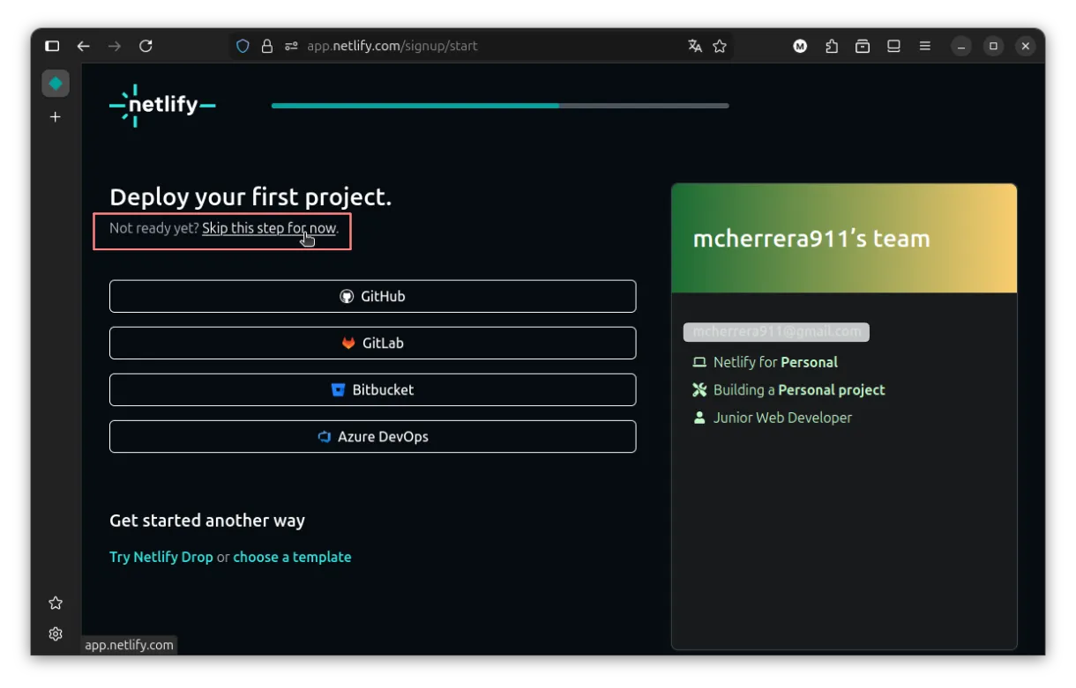Open a new tab with the plus icon
This screenshot has width=1076, height=688.
click(x=56, y=117)
